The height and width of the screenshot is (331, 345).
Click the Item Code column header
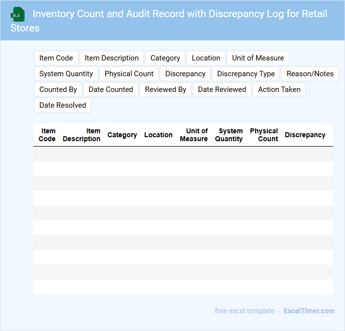click(x=48, y=135)
